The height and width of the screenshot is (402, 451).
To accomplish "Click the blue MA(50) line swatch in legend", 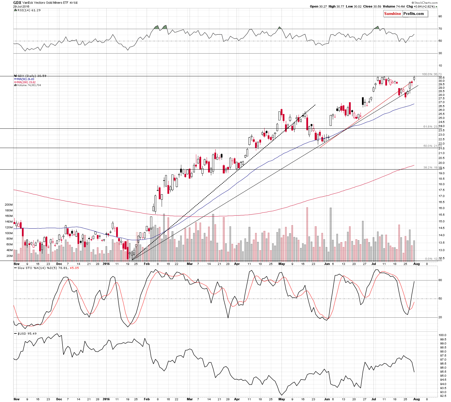I will click(x=16, y=79).
